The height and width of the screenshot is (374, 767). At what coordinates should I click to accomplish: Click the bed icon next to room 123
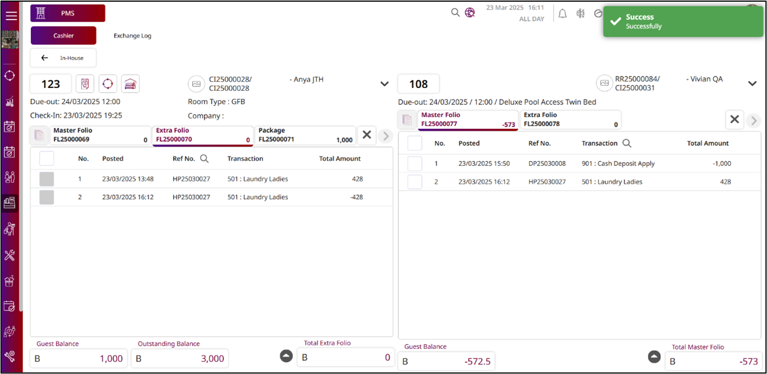130,84
